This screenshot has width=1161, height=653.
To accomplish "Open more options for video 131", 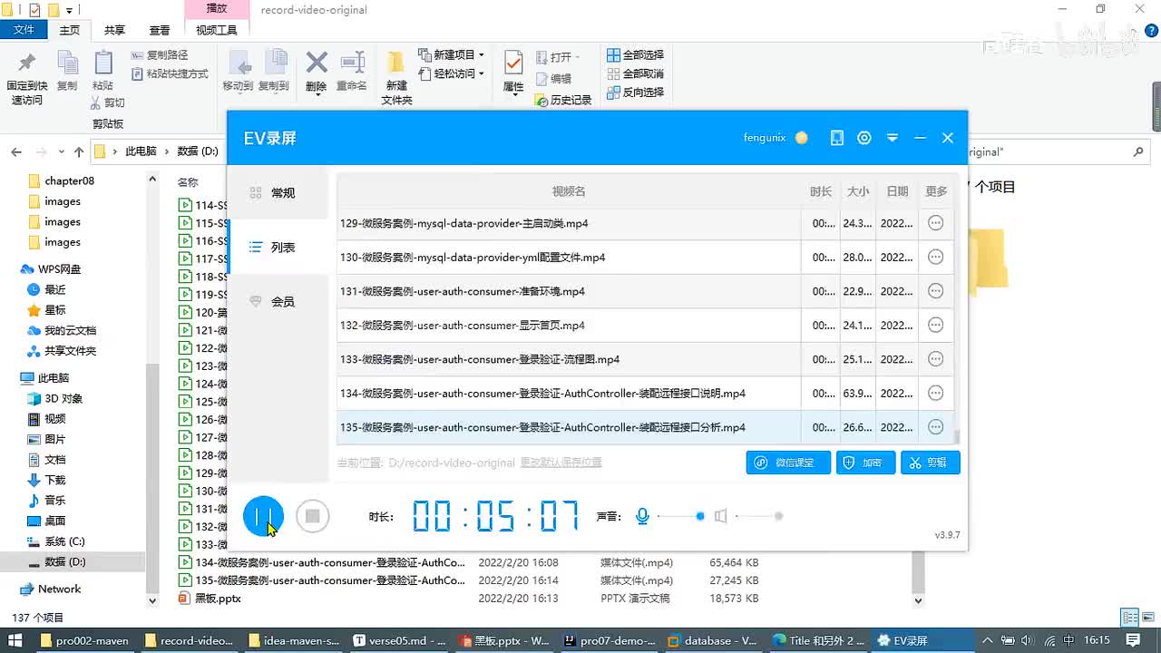I will (x=936, y=291).
